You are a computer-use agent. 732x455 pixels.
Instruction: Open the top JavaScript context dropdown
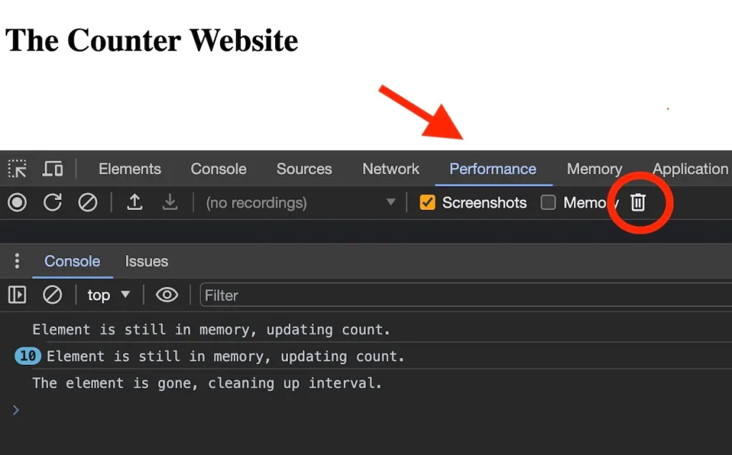[109, 295]
